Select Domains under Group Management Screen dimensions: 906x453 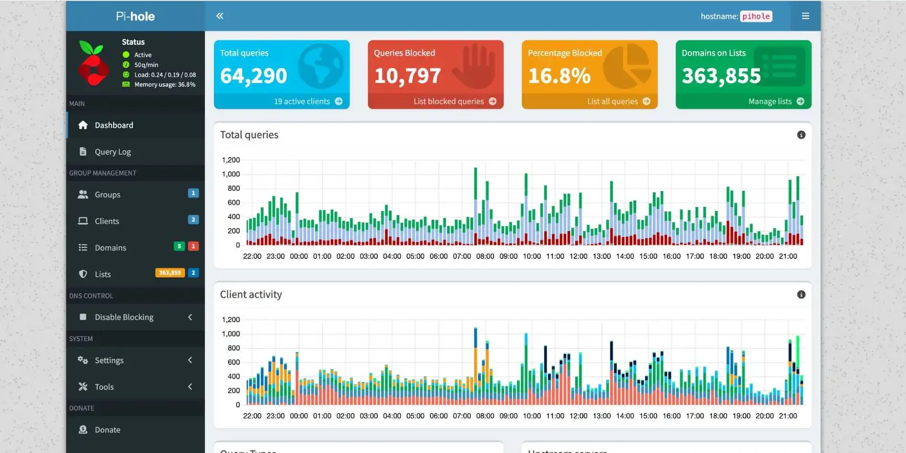[110, 247]
